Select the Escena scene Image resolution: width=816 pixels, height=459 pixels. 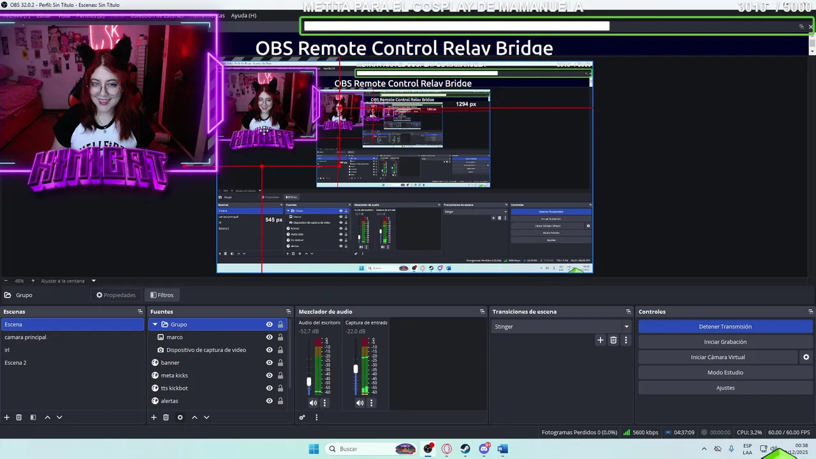(x=72, y=324)
